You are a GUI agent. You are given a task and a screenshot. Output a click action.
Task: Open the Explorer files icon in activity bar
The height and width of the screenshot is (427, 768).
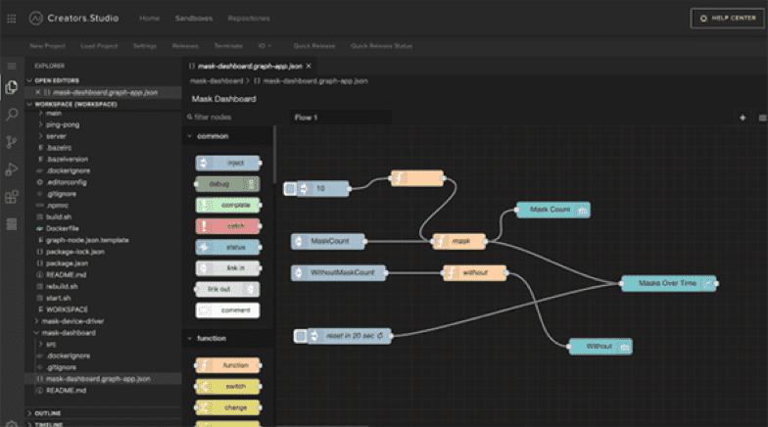[12, 87]
